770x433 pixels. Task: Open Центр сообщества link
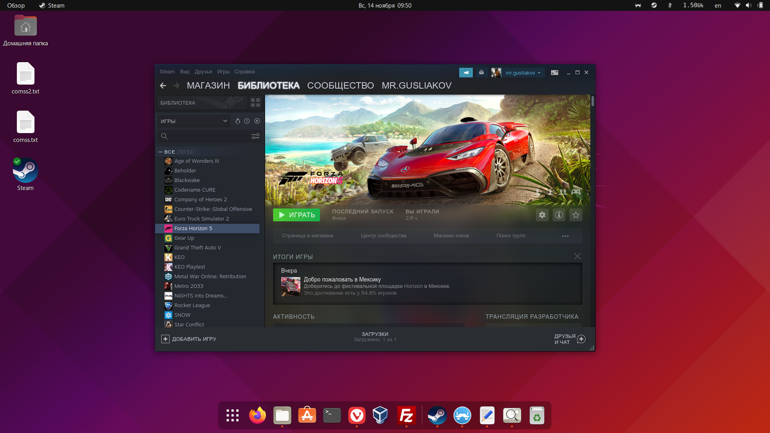point(383,236)
